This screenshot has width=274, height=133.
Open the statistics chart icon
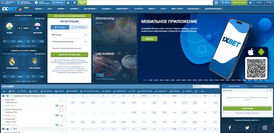point(68,3)
